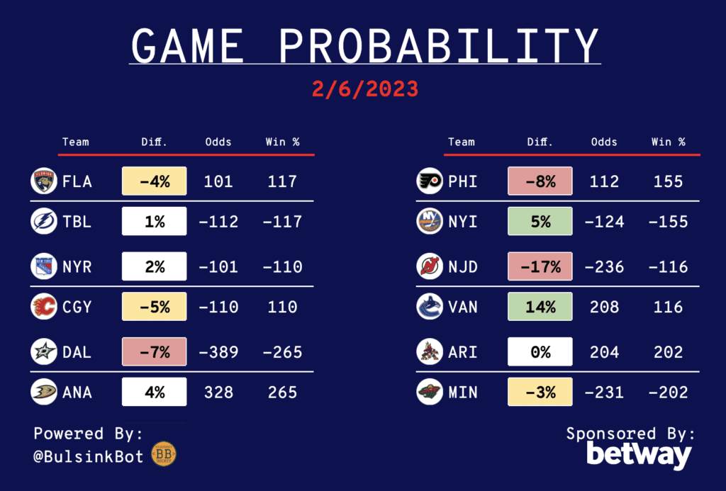Click the betway sponsor logo
Viewport: 726px width, 491px height.
tap(638, 454)
